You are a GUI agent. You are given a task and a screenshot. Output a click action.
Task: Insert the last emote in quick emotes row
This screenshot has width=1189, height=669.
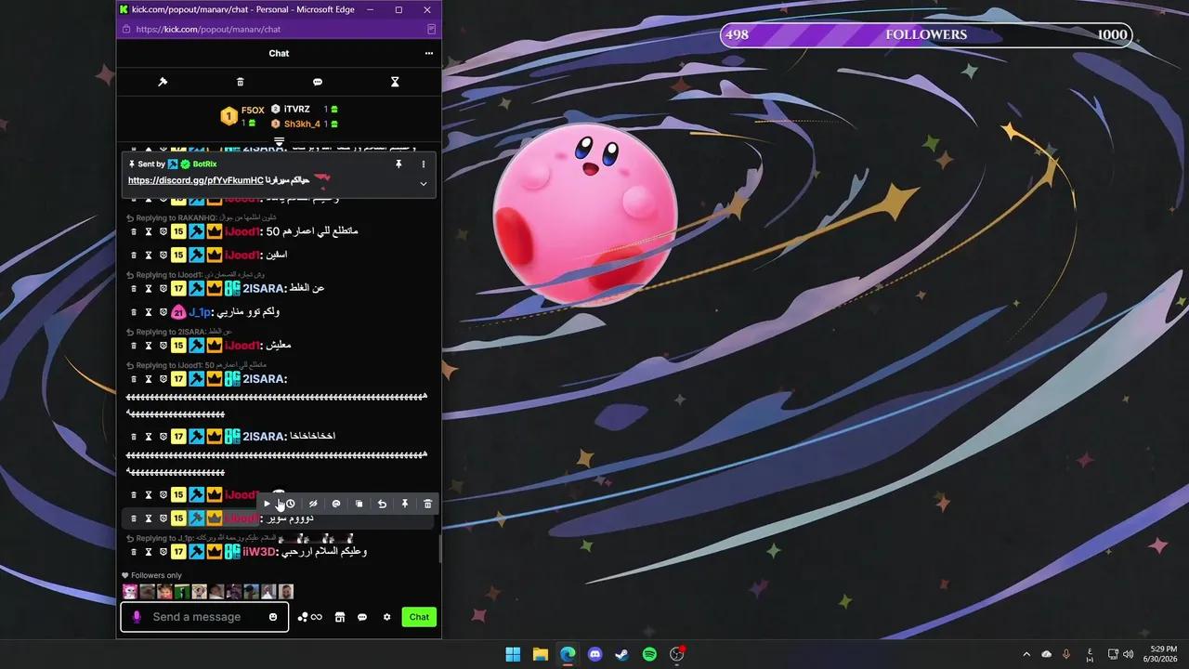[286, 592]
